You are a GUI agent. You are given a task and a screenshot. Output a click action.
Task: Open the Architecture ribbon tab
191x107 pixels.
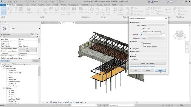pos(11,5)
